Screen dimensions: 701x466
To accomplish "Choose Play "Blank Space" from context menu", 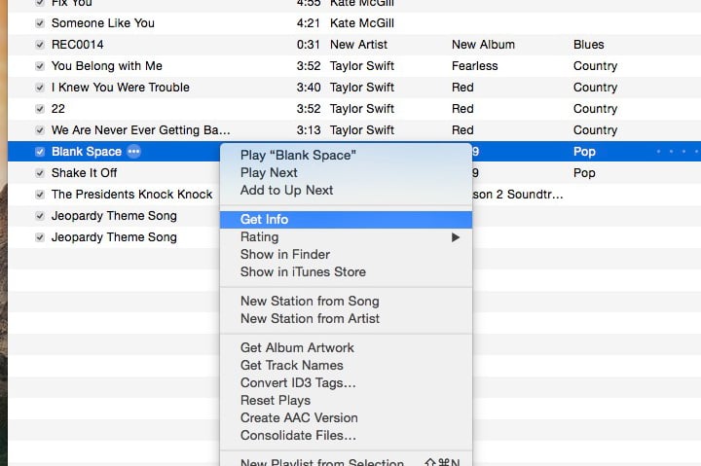I will (346, 155).
